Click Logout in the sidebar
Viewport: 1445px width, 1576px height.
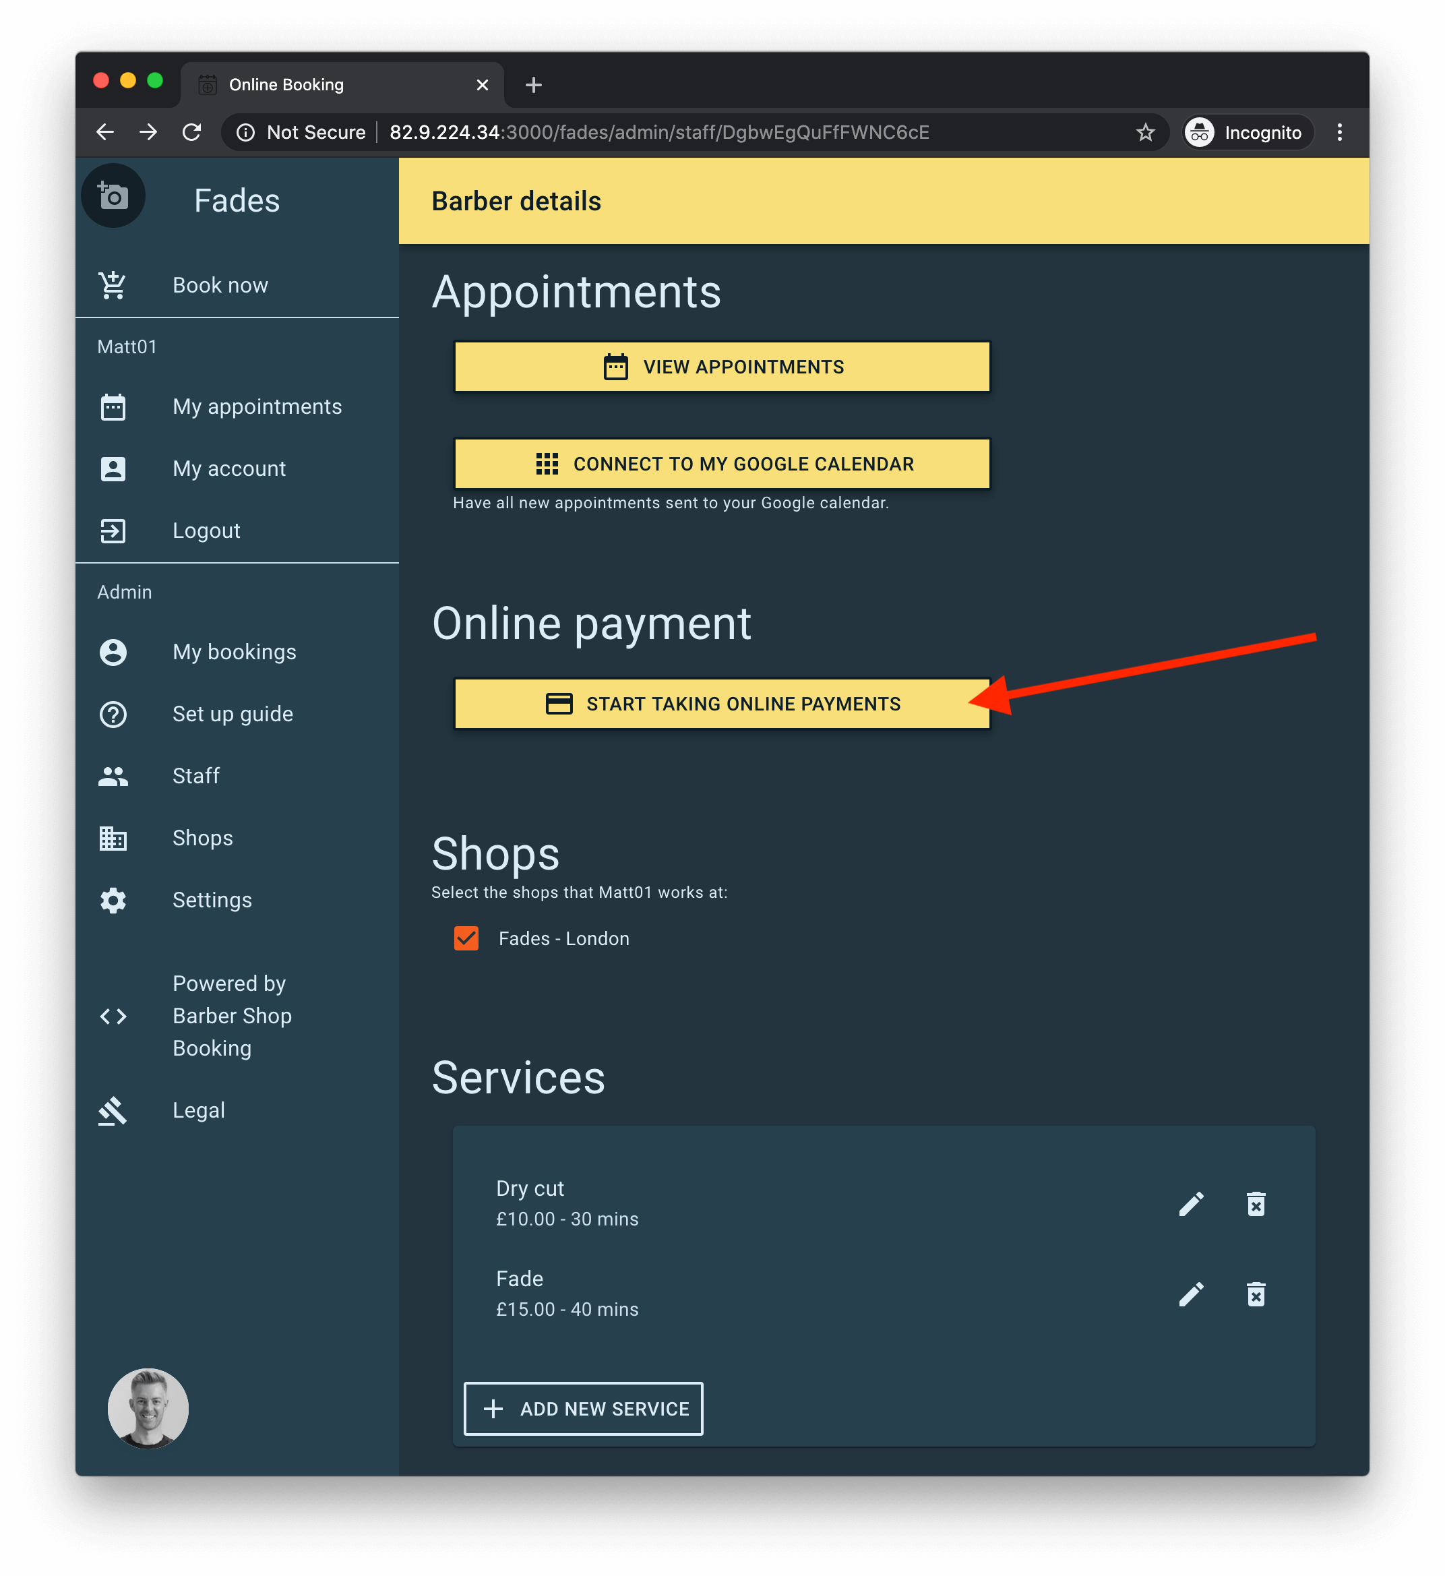206,528
